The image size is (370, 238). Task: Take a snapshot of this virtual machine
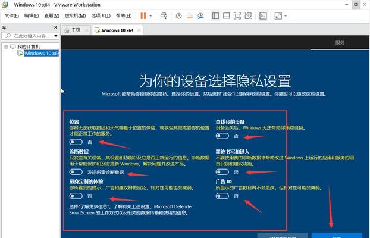(178, 16)
